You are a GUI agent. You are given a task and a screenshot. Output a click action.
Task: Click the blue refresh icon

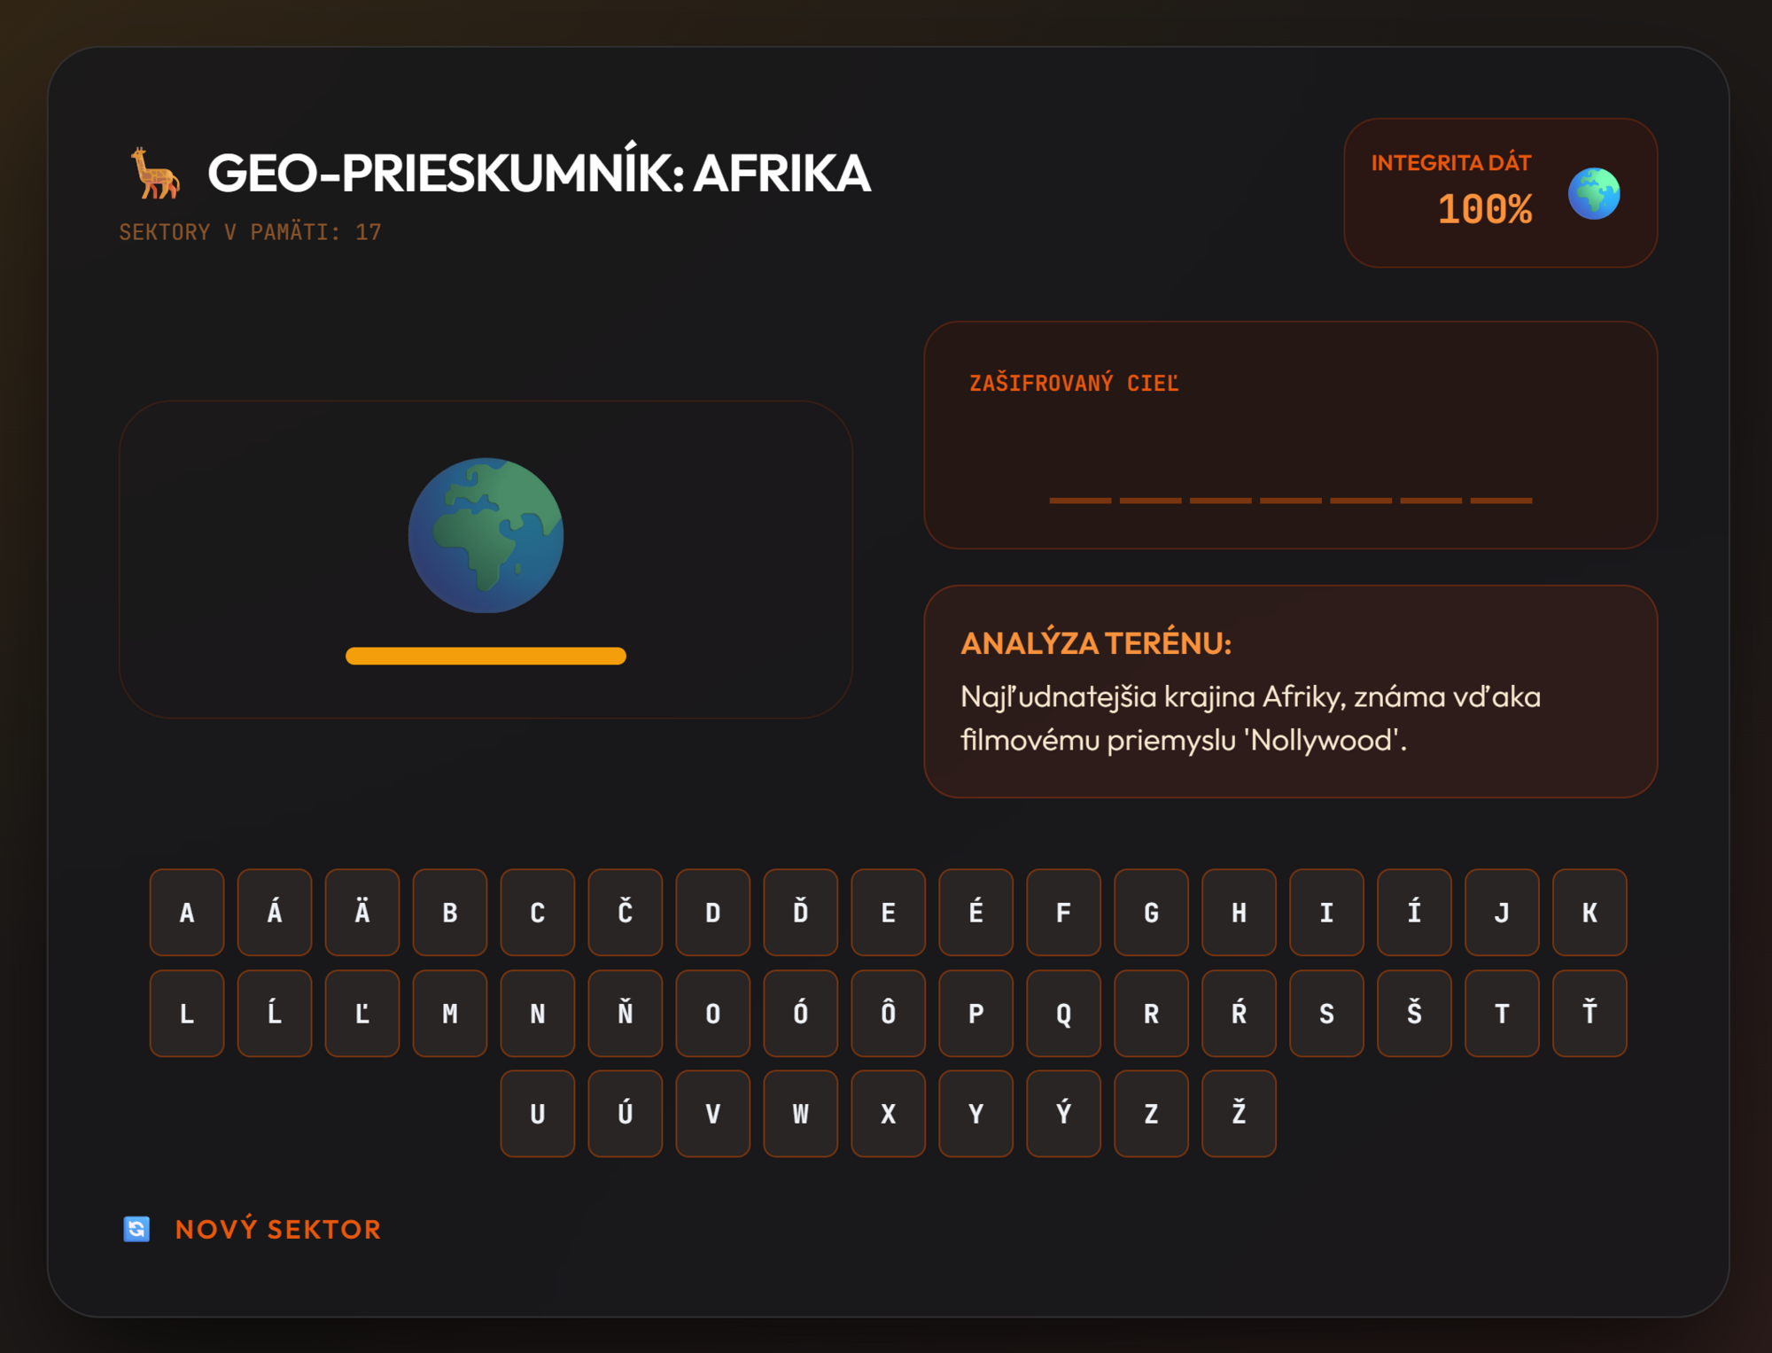click(136, 1229)
